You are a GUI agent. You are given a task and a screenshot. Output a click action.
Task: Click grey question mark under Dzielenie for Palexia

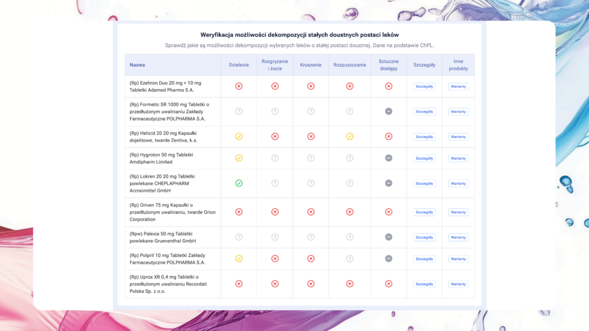239,237
